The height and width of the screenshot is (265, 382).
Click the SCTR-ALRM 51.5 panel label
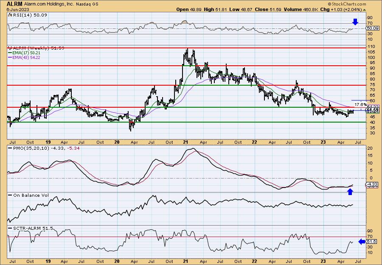click(33, 229)
